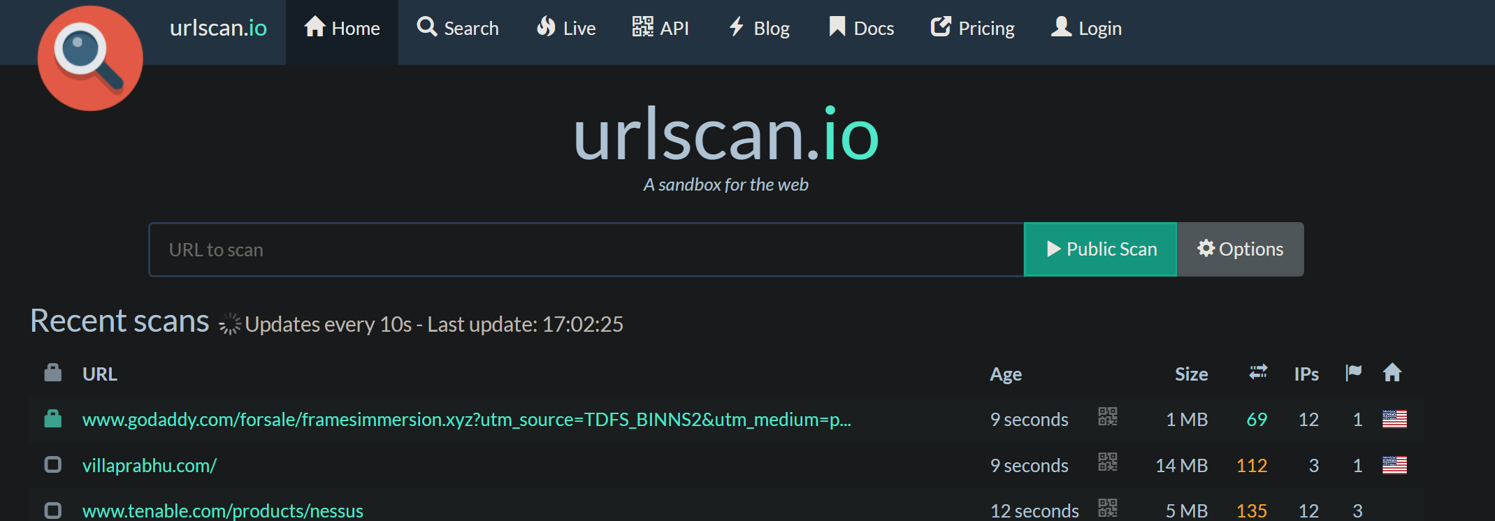Focus the URL to scan field
The image size is (1495, 521).
tap(586, 249)
